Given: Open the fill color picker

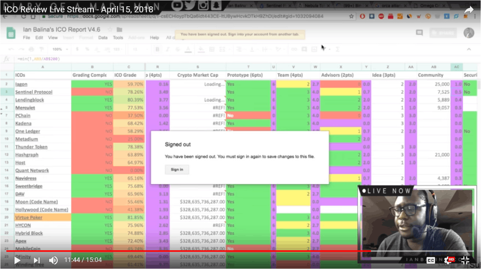Looking at the screenshot, I should click(x=201, y=49).
